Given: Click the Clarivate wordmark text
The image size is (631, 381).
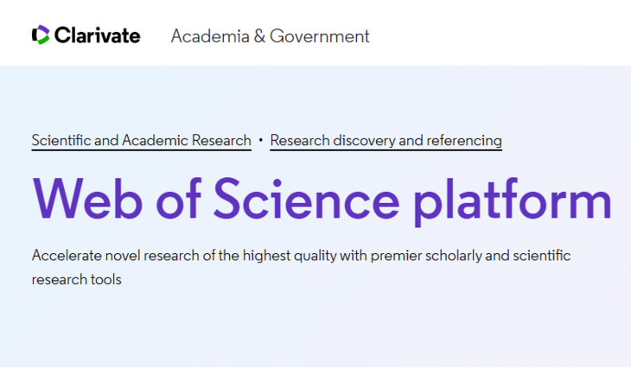Looking at the screenshot, I should tap(98, 35).
